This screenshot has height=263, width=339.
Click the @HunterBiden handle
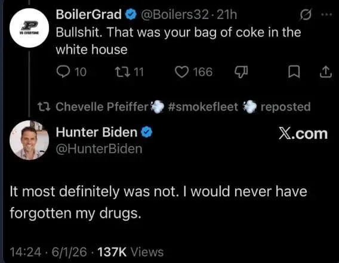click(99, 149)
